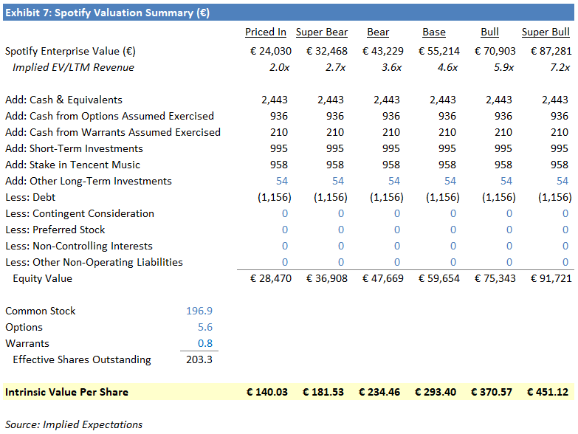
Task: Click the Effective Shares Outstanding label
Action: [x=82, y=359]
